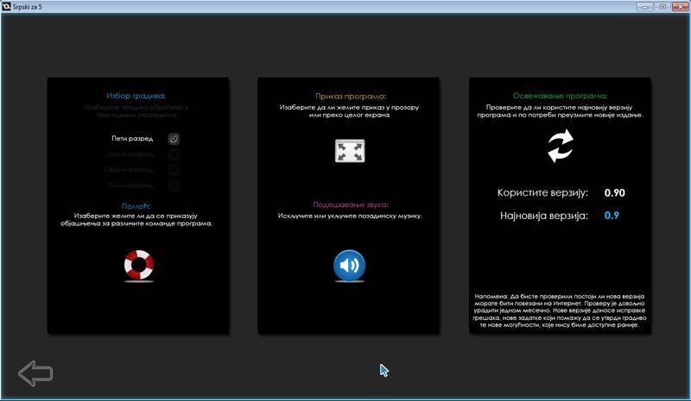691x401 pixels.
Task: Check for updates with refresh arrows icon
Action: (561, 146)
